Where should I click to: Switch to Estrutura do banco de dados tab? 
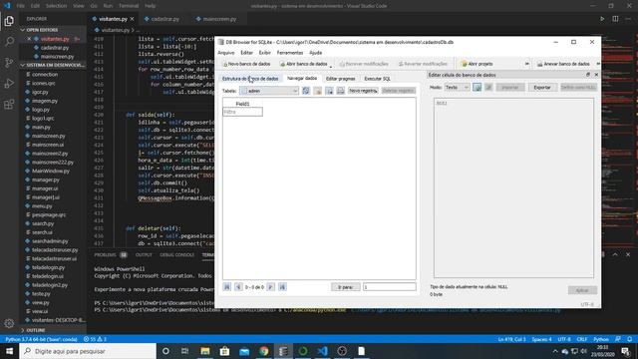tap(250, 79)
